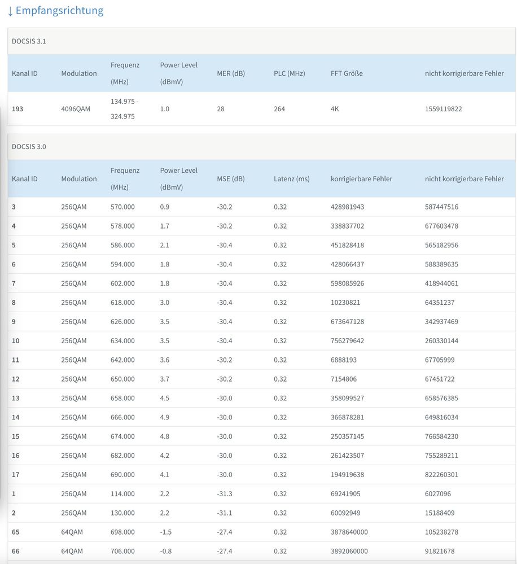The width and height of the screenshot is (517, 564).
Task: Click correctable errors value 7154806
Action: pyautogui.click(x=344, y=379)
